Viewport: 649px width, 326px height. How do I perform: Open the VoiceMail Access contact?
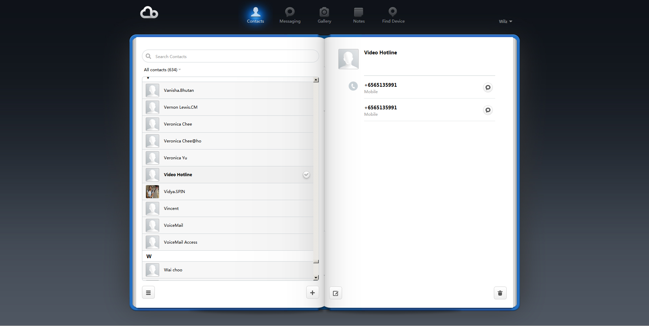pos(181,242)
